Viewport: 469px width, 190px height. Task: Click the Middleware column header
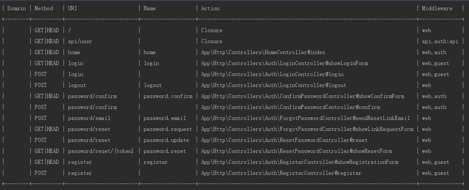[437, 8]
